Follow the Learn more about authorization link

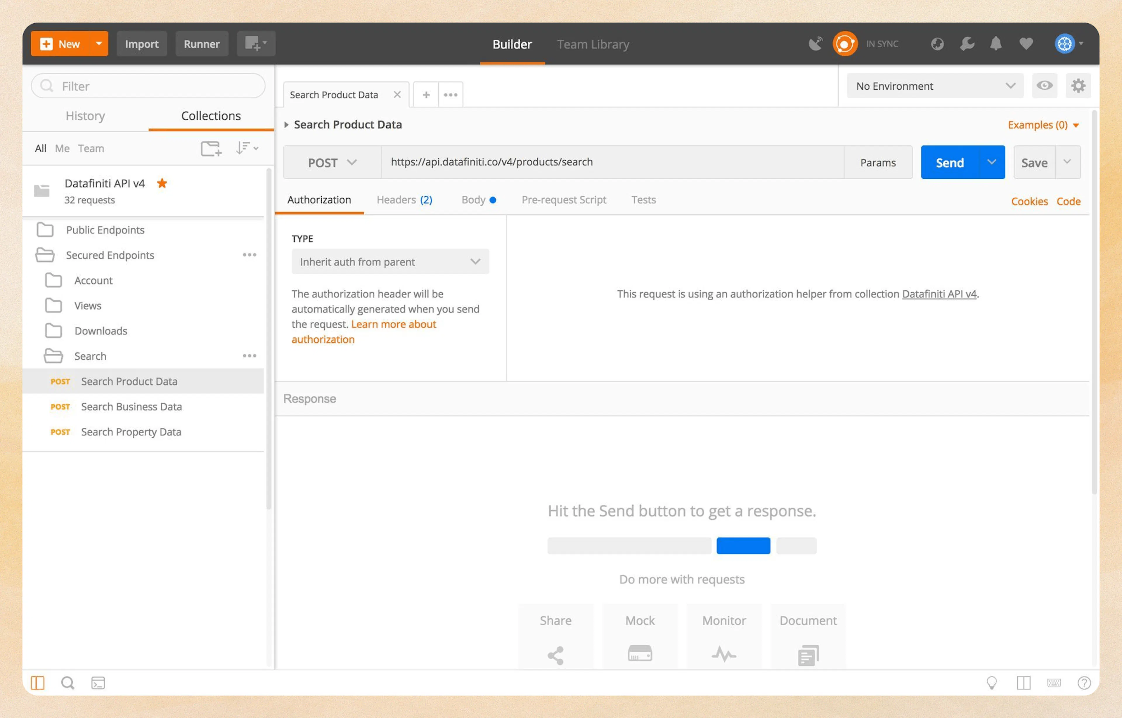click(x=394, y=324)
